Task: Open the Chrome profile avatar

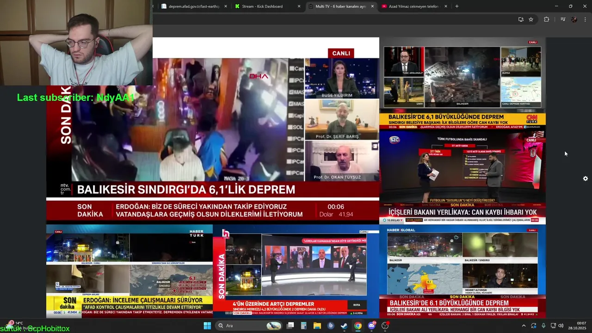Action: click(574, 19)
